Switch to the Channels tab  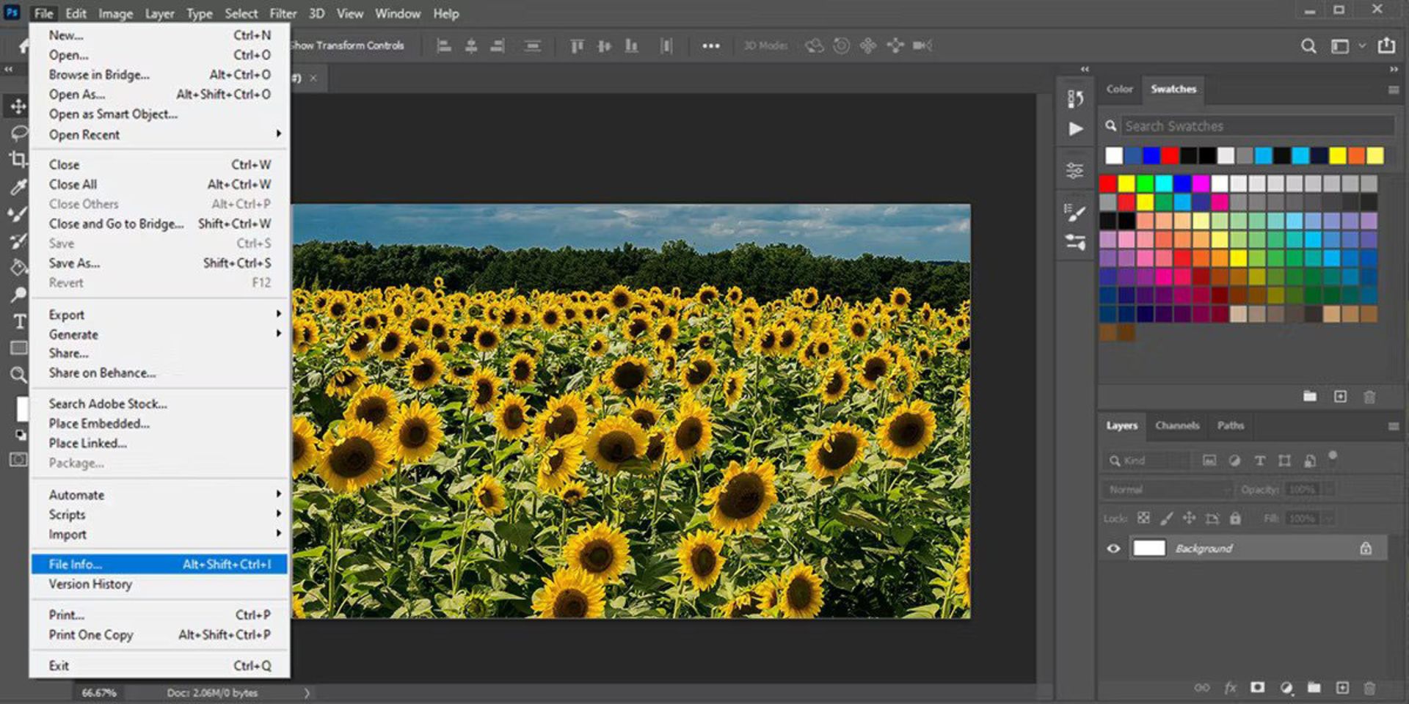click(x=1176, y=425)
